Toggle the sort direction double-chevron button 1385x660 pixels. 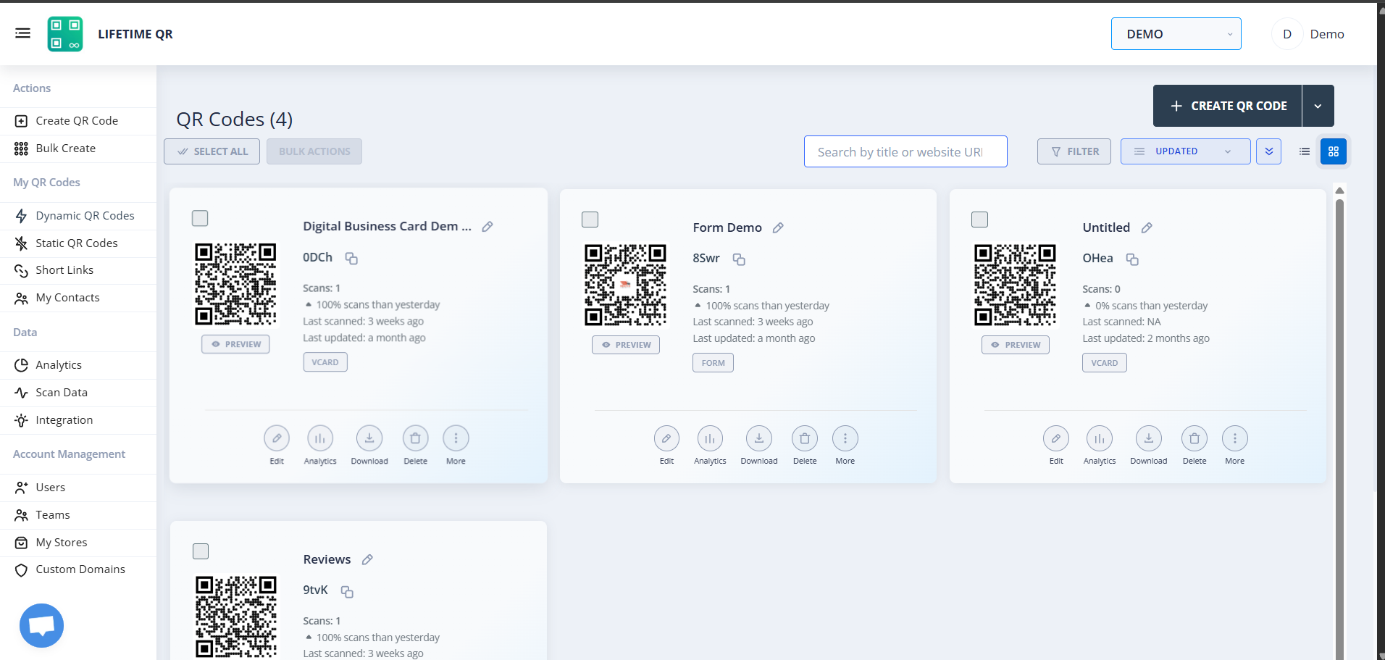point(1269,151)
